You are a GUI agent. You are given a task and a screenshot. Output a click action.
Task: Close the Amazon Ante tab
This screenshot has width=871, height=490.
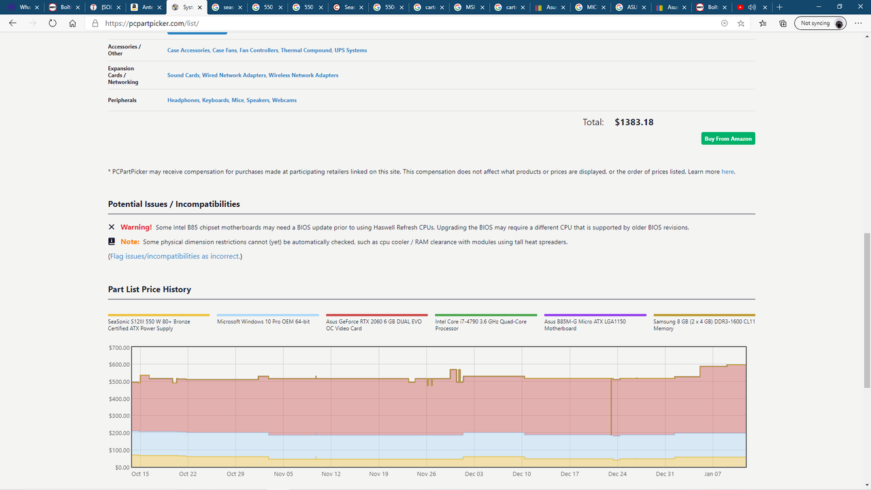click(158, 7)
